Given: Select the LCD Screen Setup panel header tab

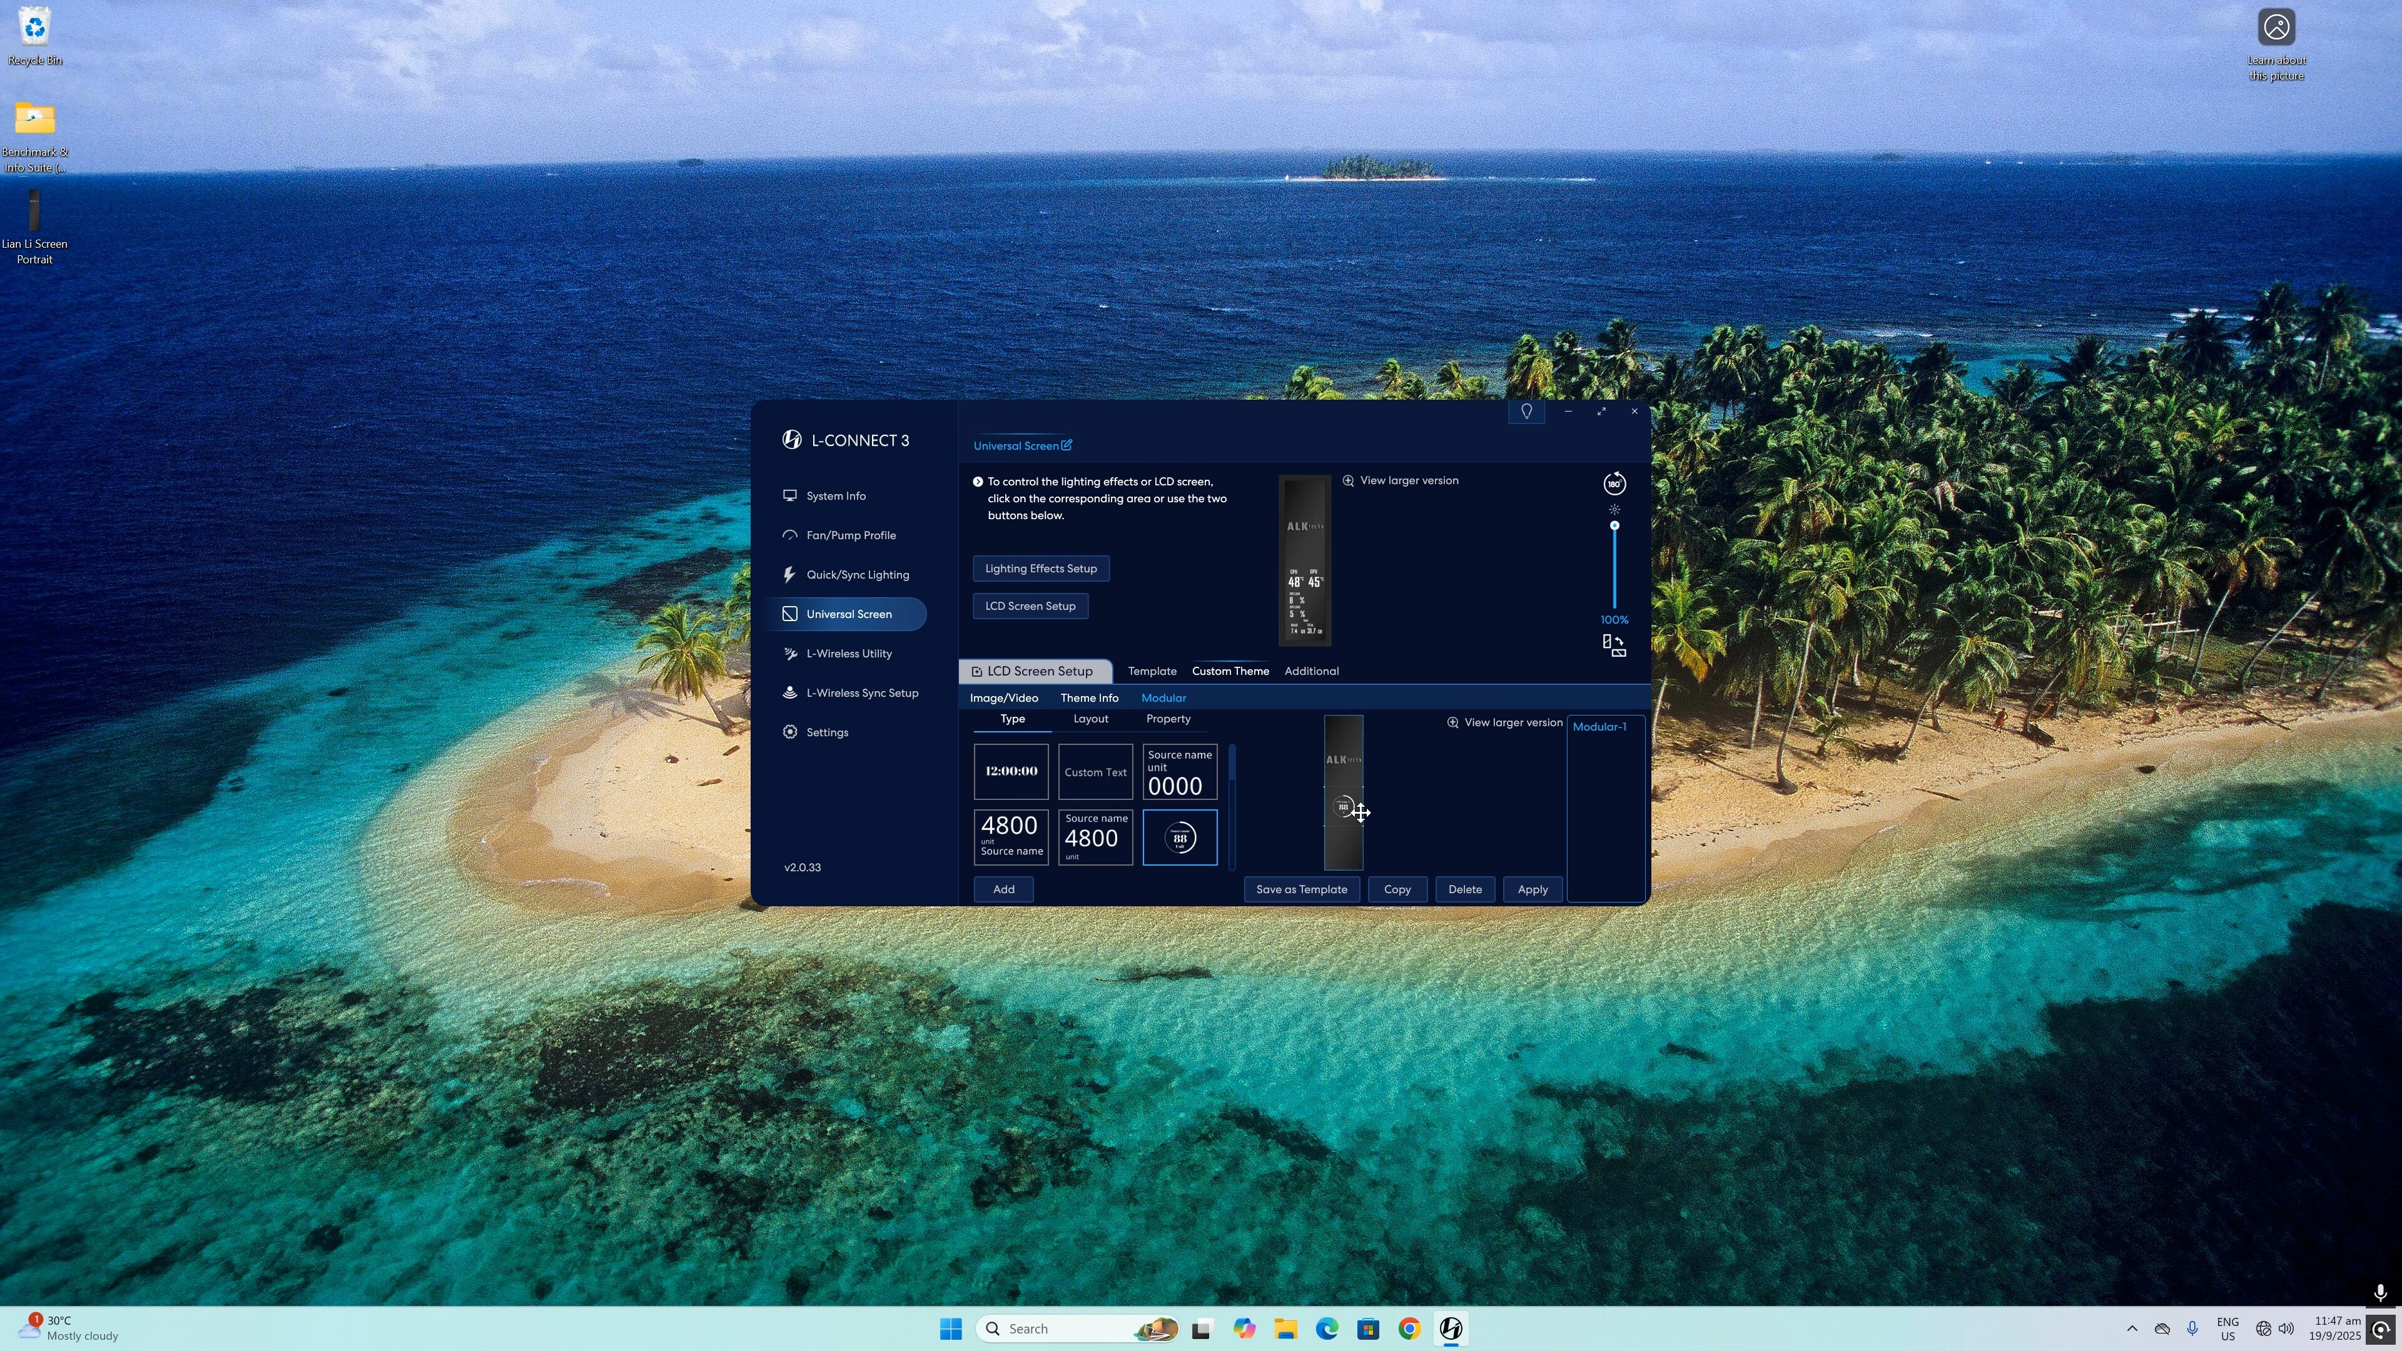Looking at the screenshot, I should click(x=1035, y=671).
